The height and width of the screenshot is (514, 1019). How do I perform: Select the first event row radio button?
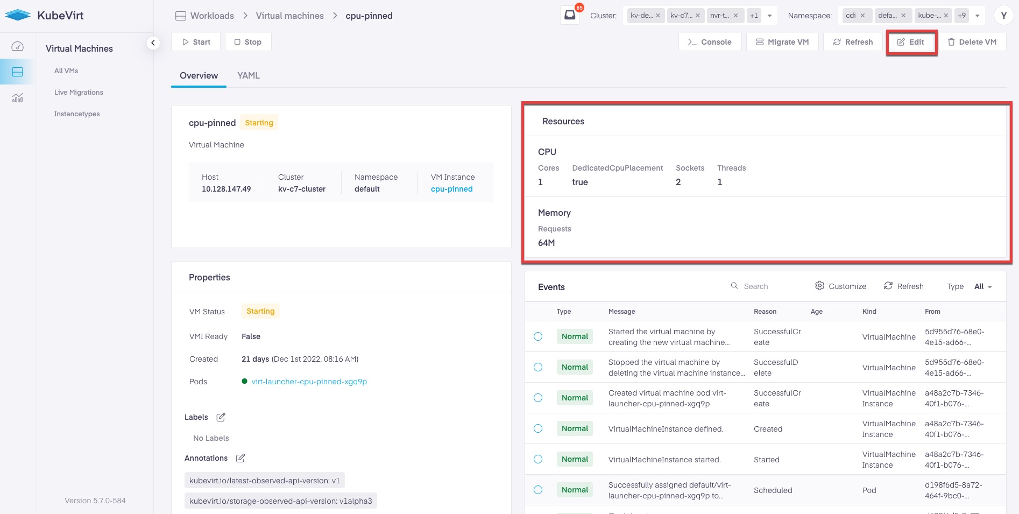click(538, 336)
